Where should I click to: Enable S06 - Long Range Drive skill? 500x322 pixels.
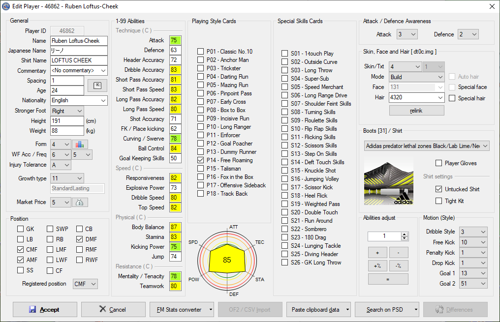(285, 95)
